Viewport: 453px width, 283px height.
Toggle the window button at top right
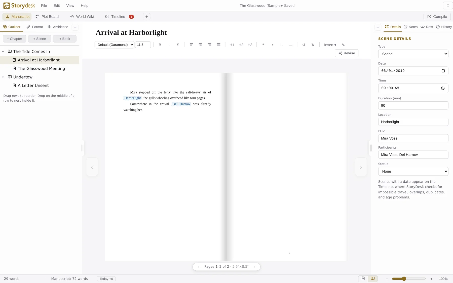pos(448,6)
